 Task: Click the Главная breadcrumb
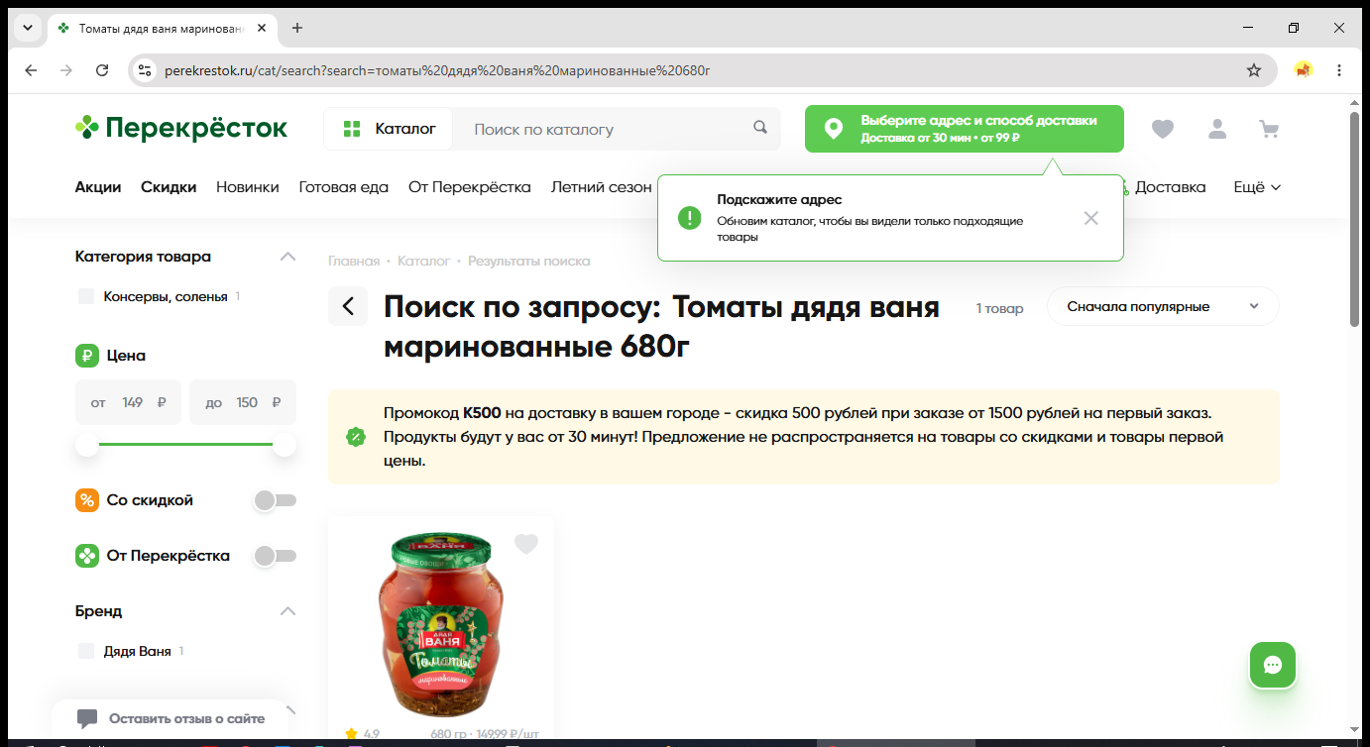(354, 262)
